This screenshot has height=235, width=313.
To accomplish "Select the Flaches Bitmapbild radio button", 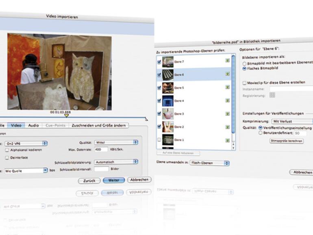I will click(x=244, y=68).
